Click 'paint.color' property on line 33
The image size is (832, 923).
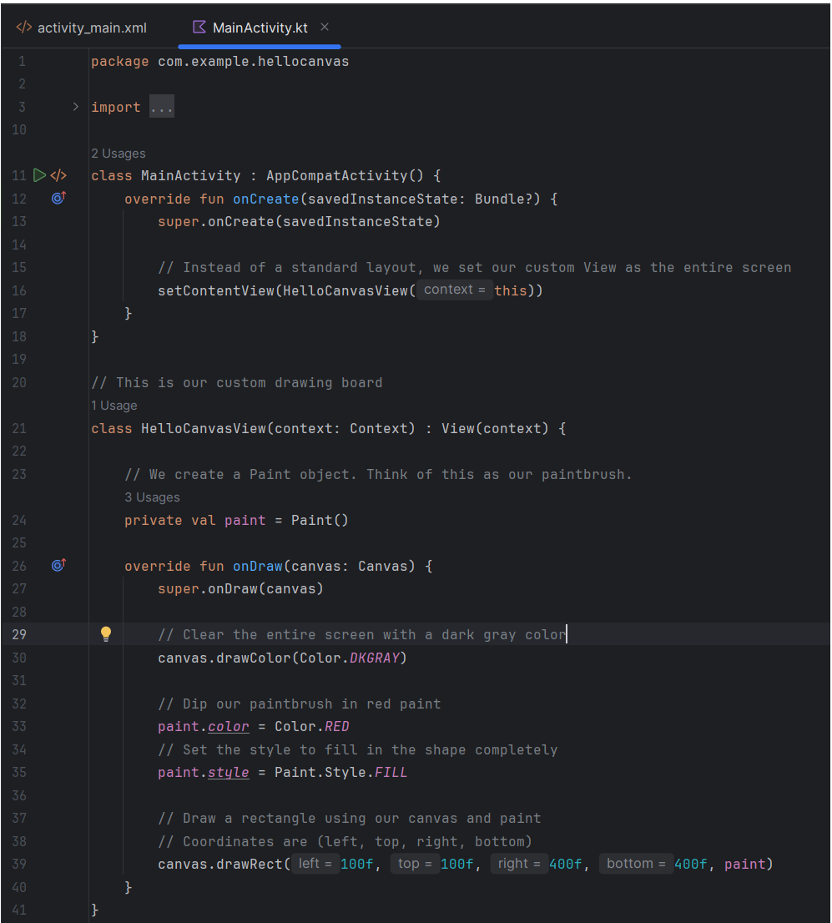[203, 726]
